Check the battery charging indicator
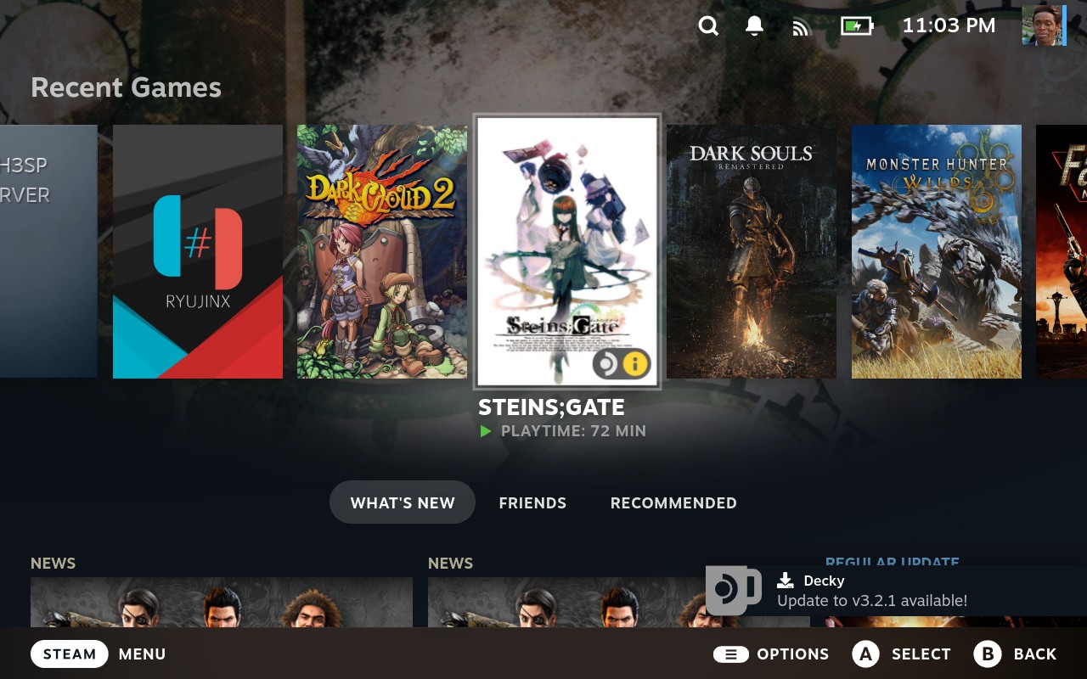Image resolution: width=1087 pixels, height=679 pixels. coord(857,26)
